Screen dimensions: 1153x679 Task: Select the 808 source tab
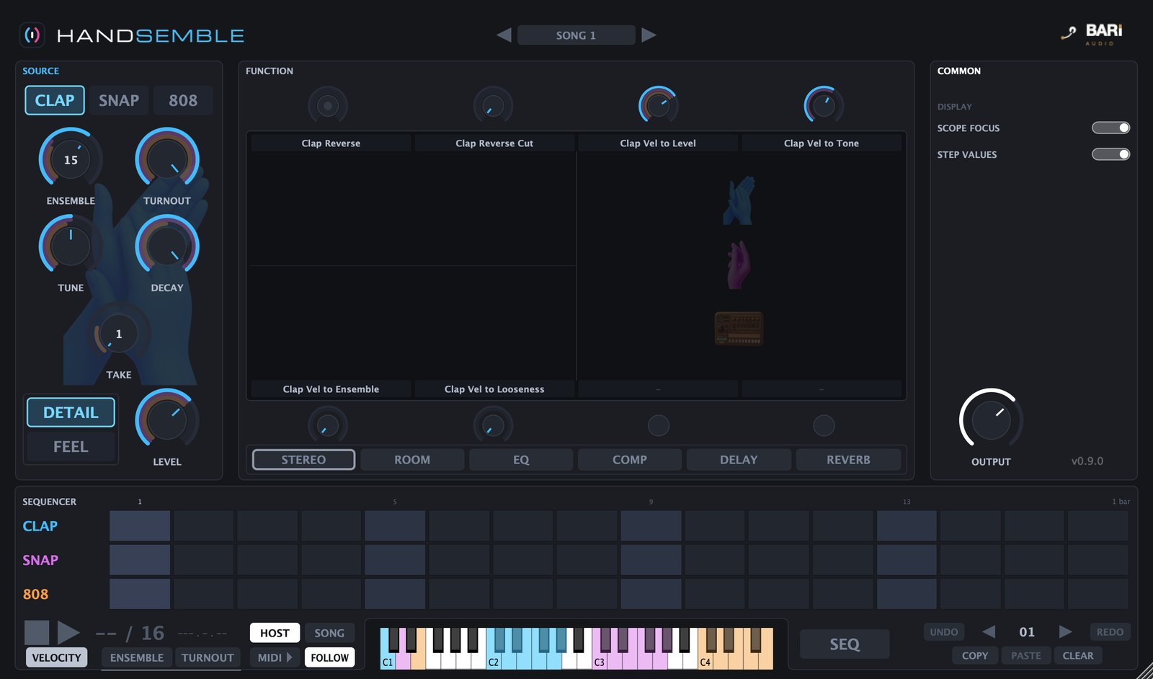(183, 100)
